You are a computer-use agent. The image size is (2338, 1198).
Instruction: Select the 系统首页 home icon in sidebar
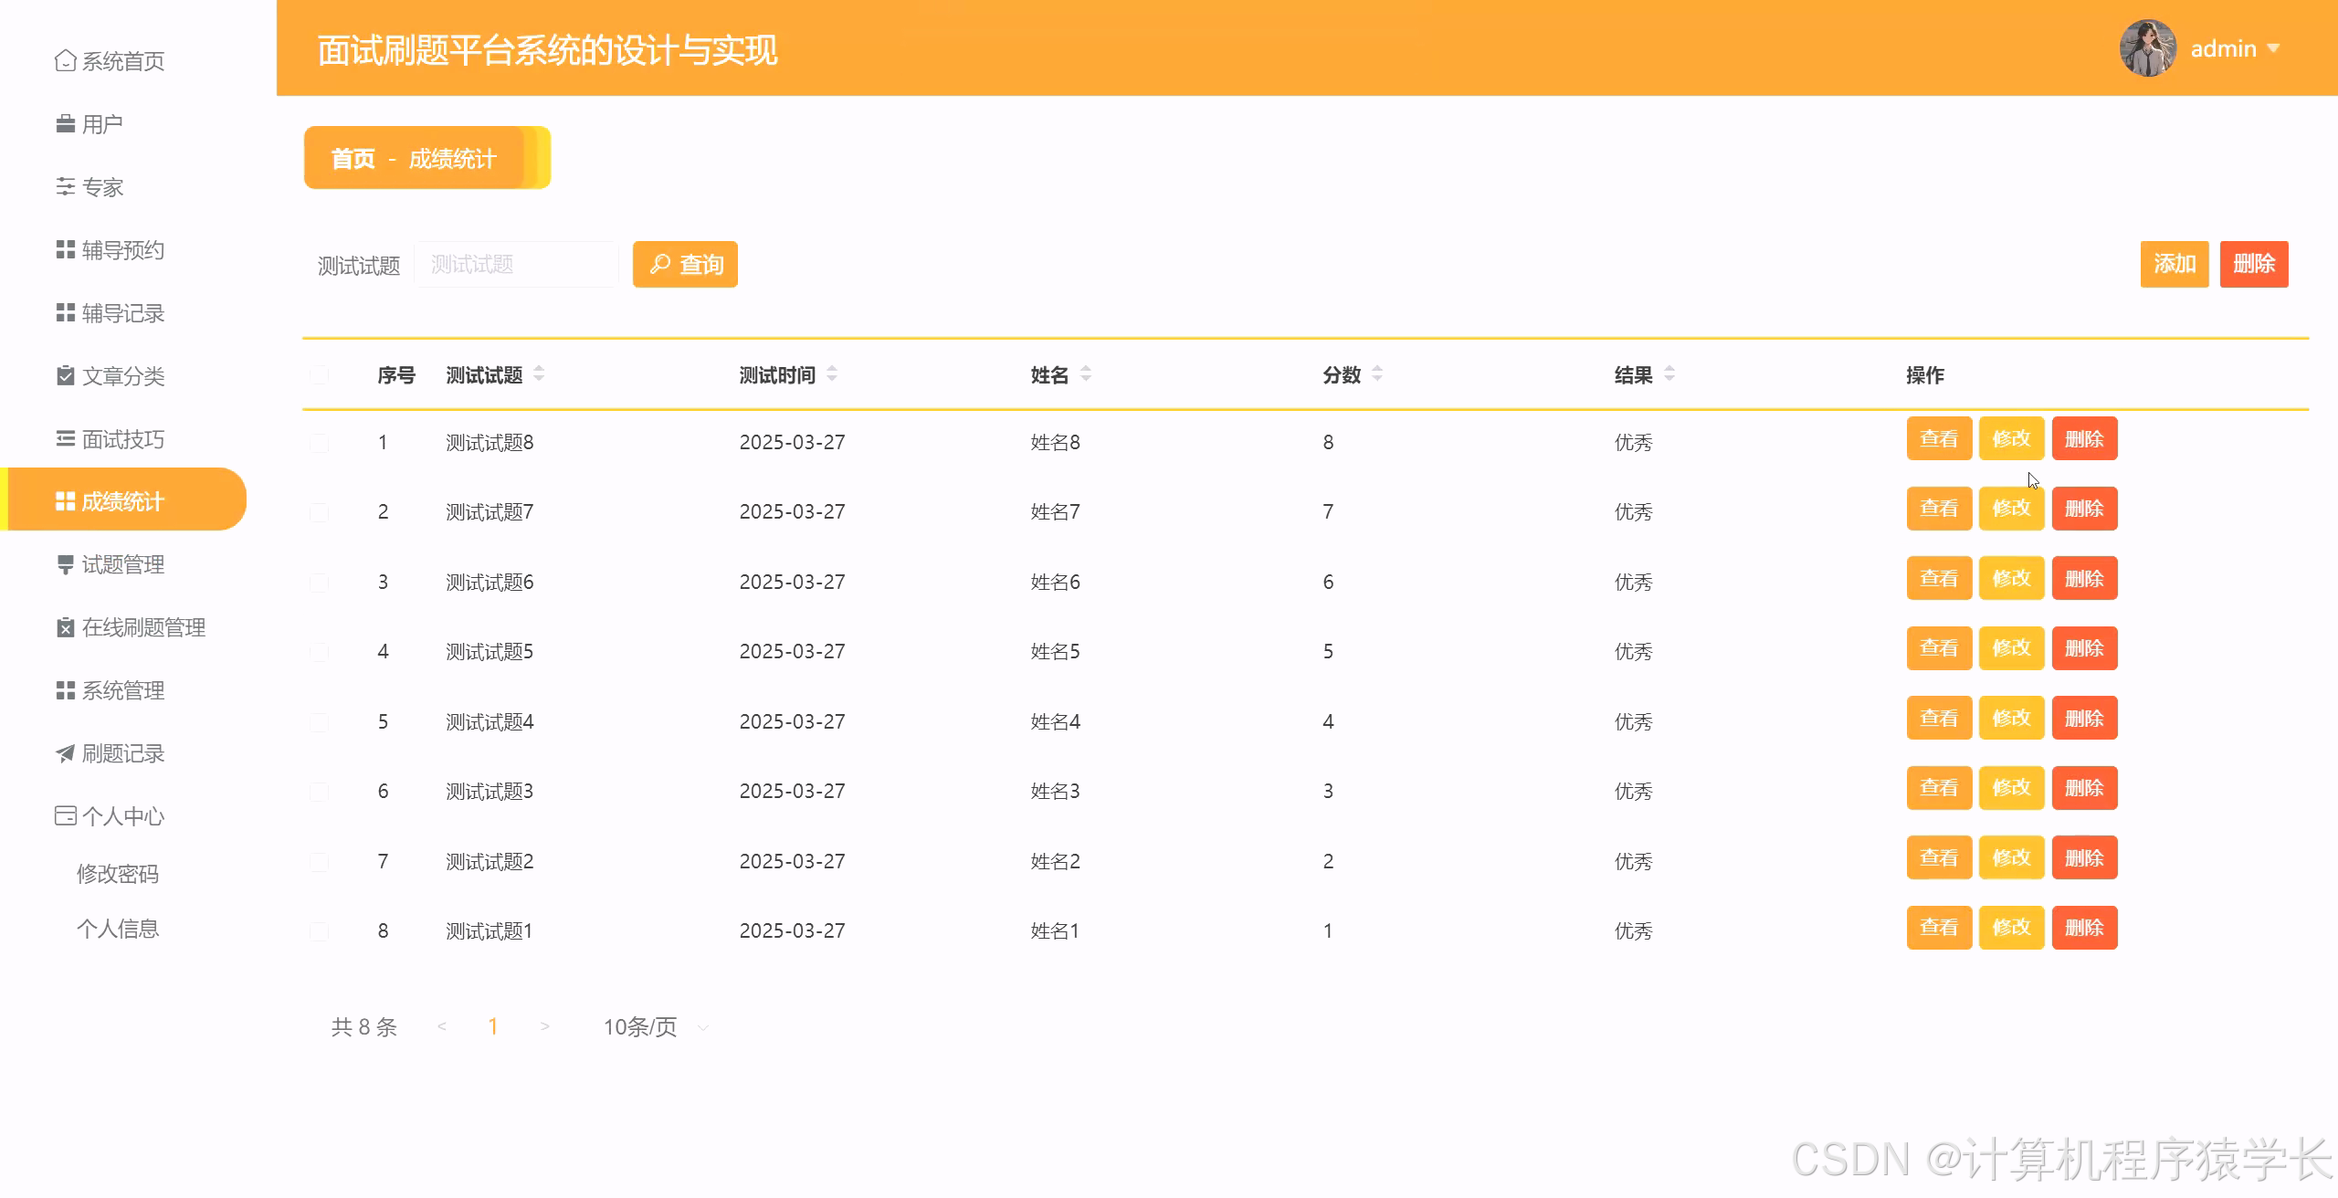64,60
